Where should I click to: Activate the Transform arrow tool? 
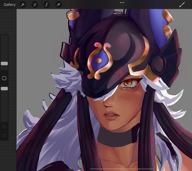click(x=58, y=5)
